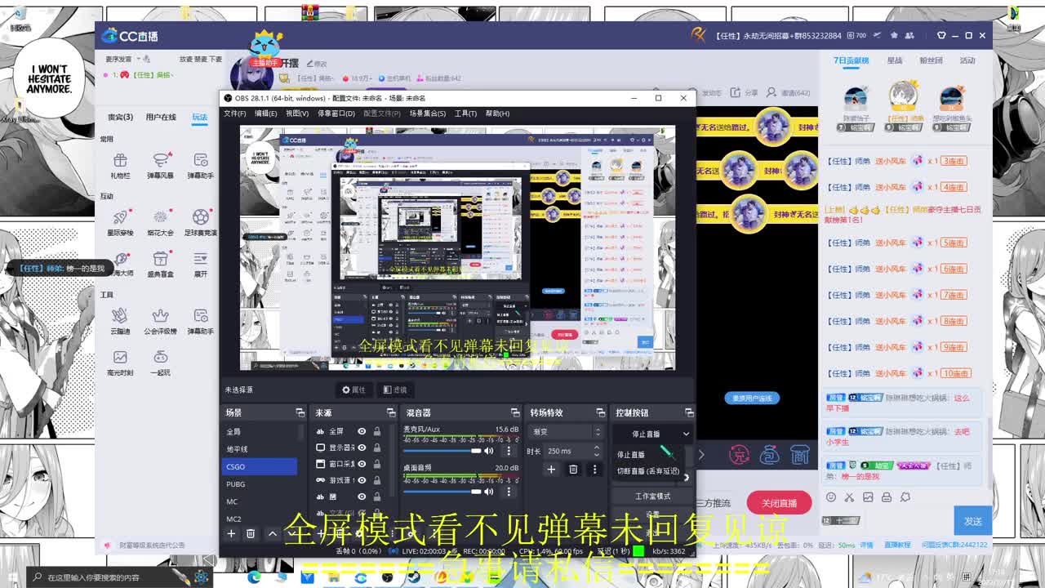Switch to the 用户在线 tab

pyautogui.click(x=161, y=116)
